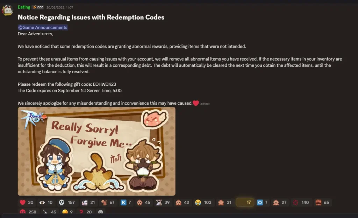Click the anger symbol reaction showing 140

coord(301,203)
